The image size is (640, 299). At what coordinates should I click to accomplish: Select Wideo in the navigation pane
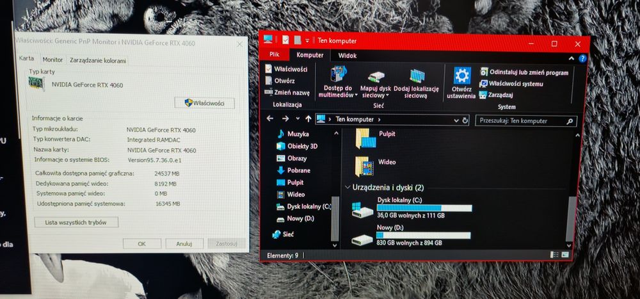[x=291, y=195]
